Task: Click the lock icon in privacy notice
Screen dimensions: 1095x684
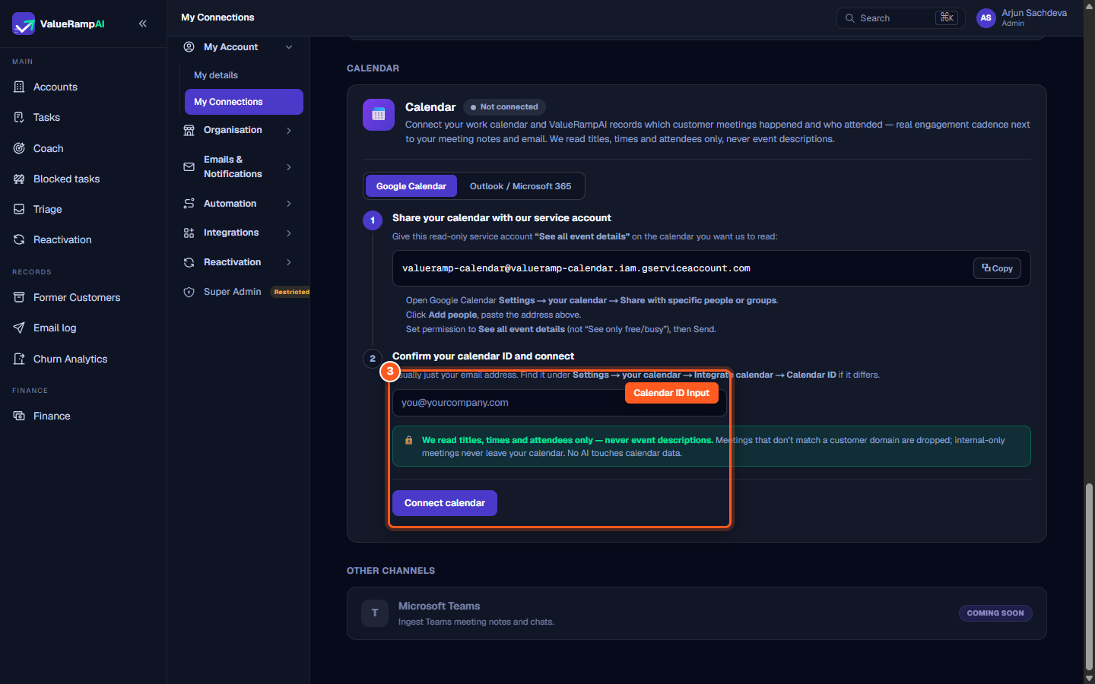Action: click(x=409, y=440)
